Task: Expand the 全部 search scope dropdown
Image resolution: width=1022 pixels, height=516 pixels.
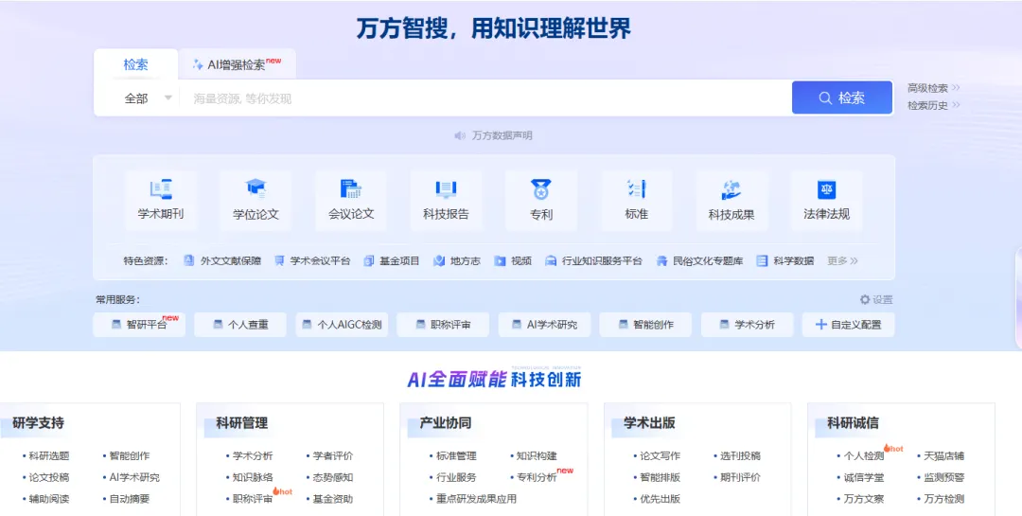Action: click(148, 98)
